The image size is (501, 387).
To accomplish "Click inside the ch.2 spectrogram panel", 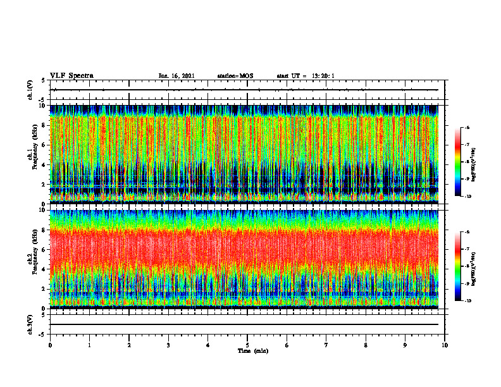I will pos(244,259).
